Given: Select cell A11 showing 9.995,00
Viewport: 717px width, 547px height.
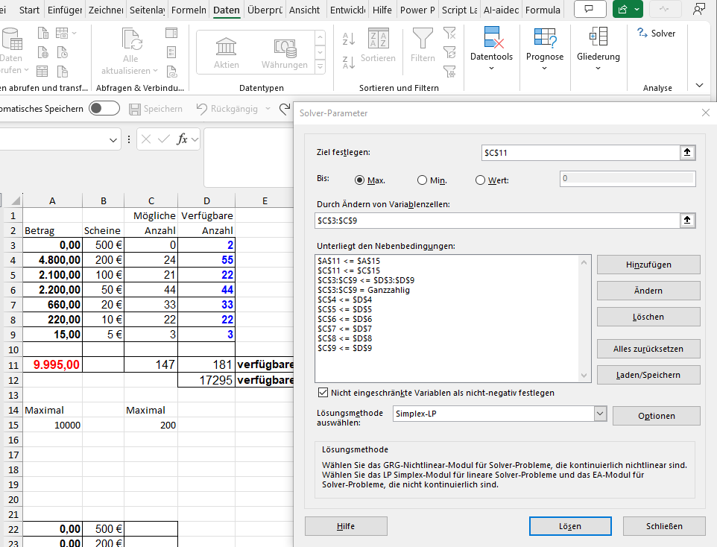Looking at the screenshot, I should tap(53, 364).
